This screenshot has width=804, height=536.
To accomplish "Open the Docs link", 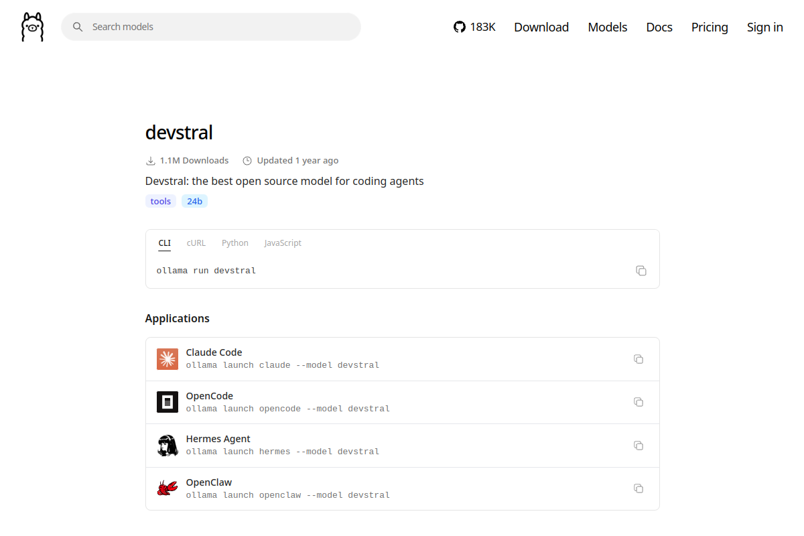I will (x=659, y=27).
